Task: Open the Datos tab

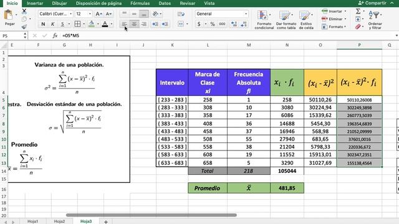Action: click(165, 3)
